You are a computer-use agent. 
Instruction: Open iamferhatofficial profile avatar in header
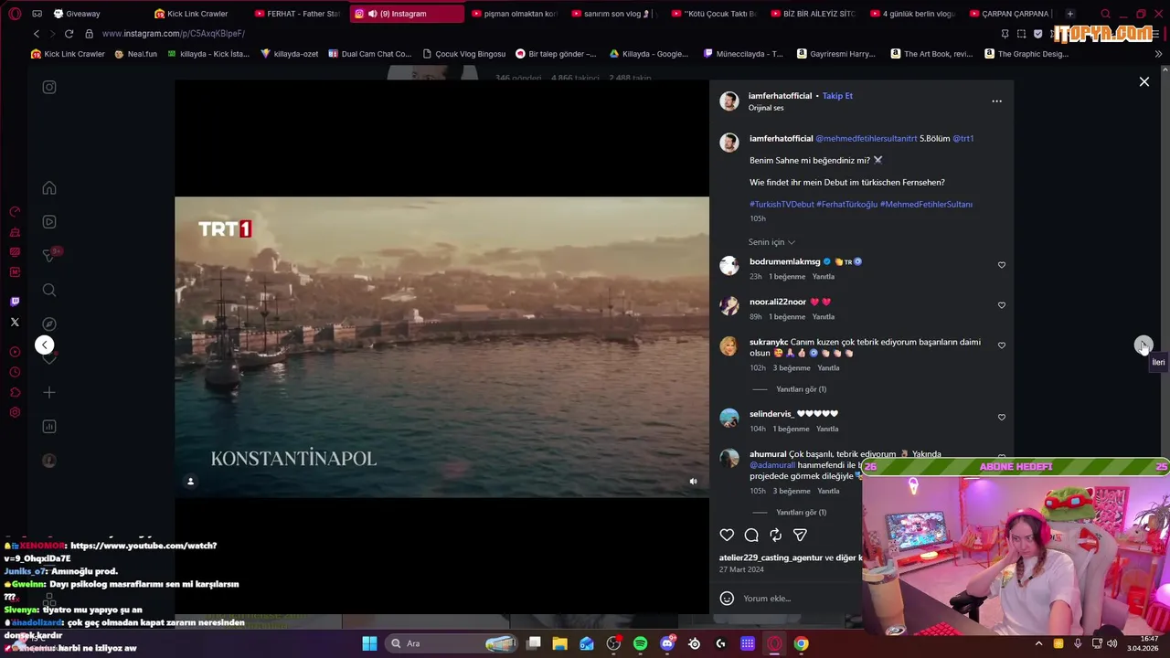tap(729, 101)
